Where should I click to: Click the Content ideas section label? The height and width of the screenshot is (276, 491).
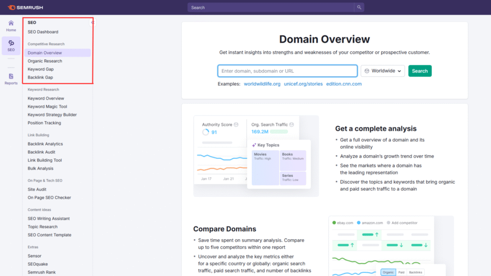pyautogui.click(x=39, y=210)
